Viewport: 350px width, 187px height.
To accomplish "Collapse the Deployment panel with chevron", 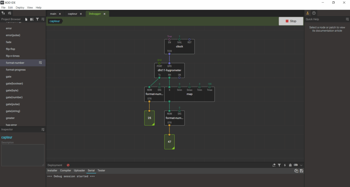I will pyautogui.click(x=301, y=165).
